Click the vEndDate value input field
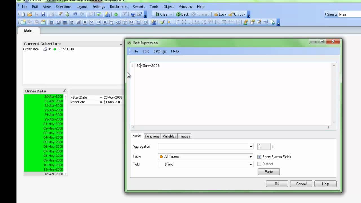The width and height of the screenshot is (361, 203). click(x=113, y=102)
